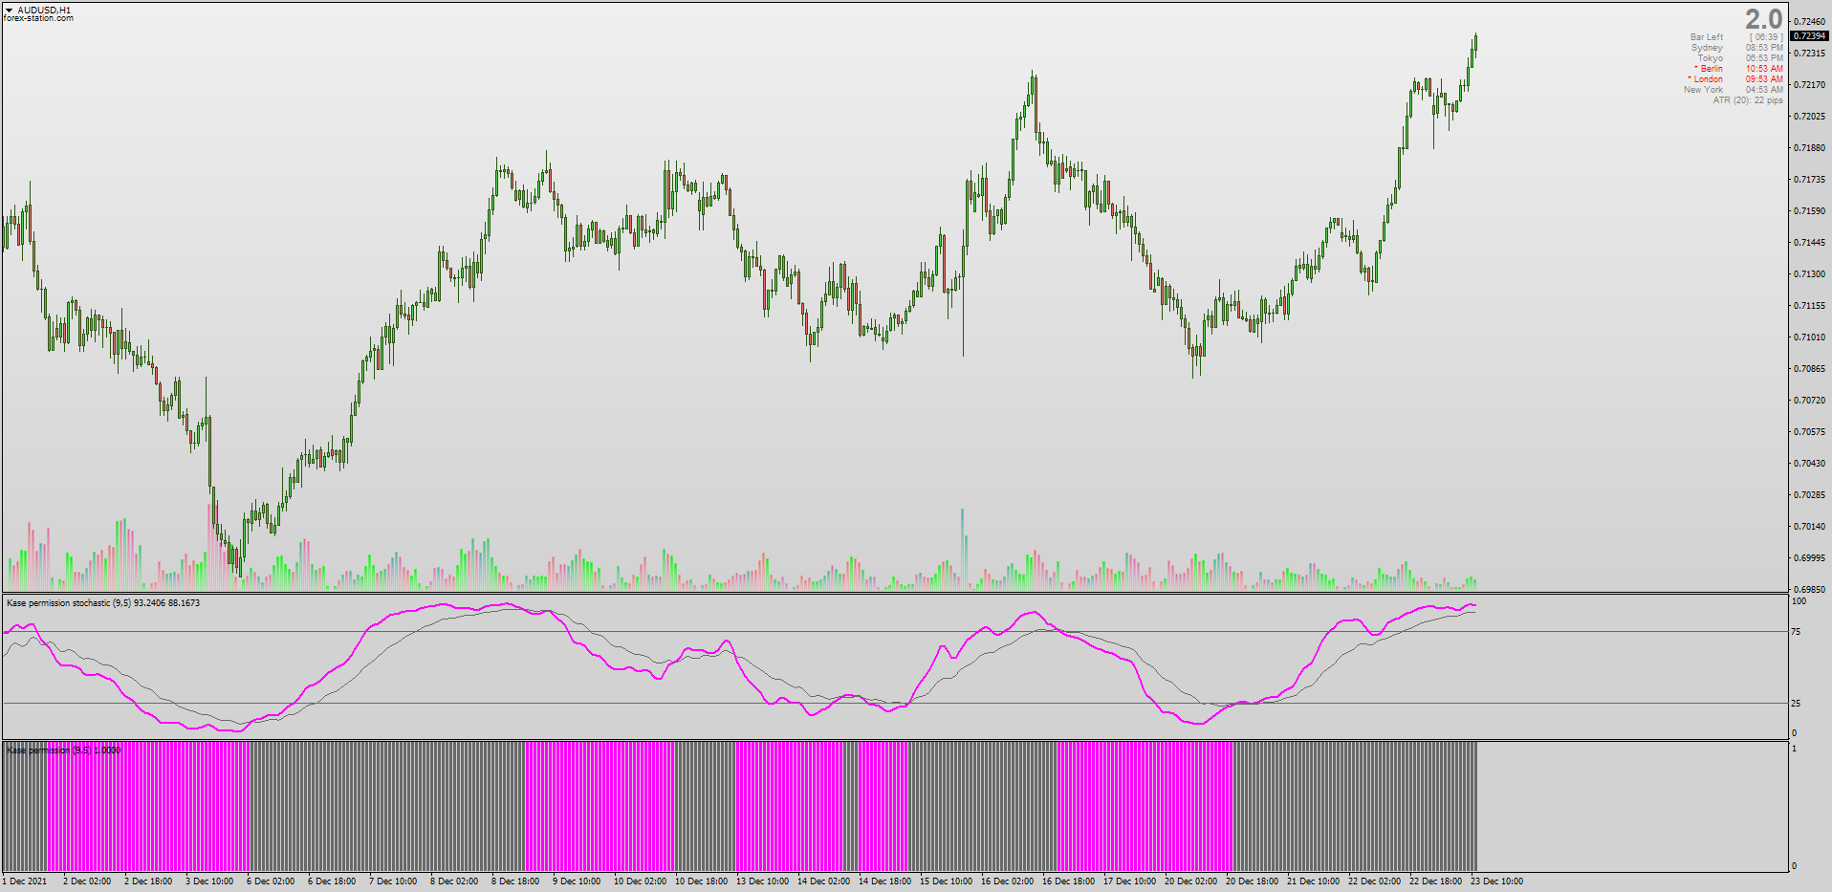Image resolution: width=1832 pixels, height=892 pixels.
Task: Select the Sydney session clock row
Action: pyautogui.click(x=1736, y=48)
